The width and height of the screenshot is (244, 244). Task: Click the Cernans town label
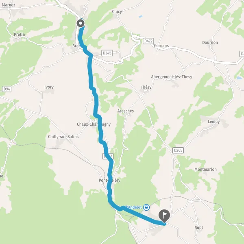click(x=161, y=46)
